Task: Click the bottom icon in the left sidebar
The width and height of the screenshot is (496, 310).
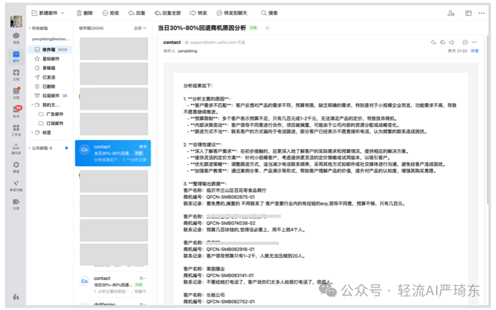Action: click(x=16, y=296)
